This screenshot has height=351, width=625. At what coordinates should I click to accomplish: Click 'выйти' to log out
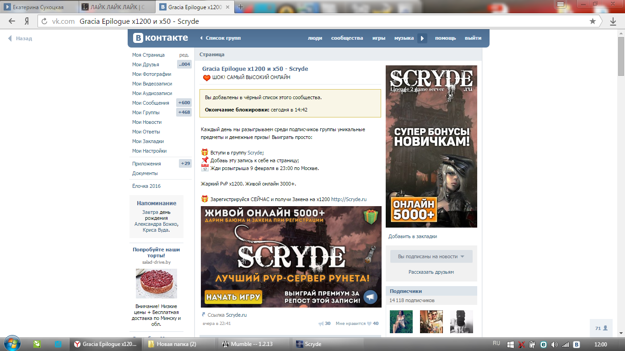pos(473,38)
